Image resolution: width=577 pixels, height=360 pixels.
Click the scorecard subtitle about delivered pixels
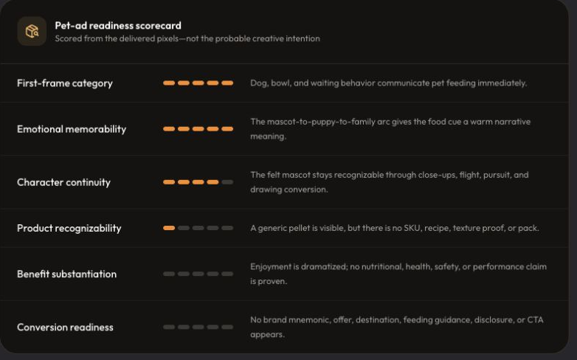[x=187, y=38]
